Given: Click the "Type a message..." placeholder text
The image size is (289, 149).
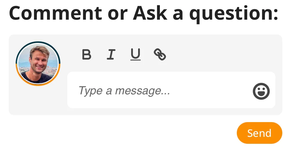Looking at the screenshot, I should tap(124, 91).
